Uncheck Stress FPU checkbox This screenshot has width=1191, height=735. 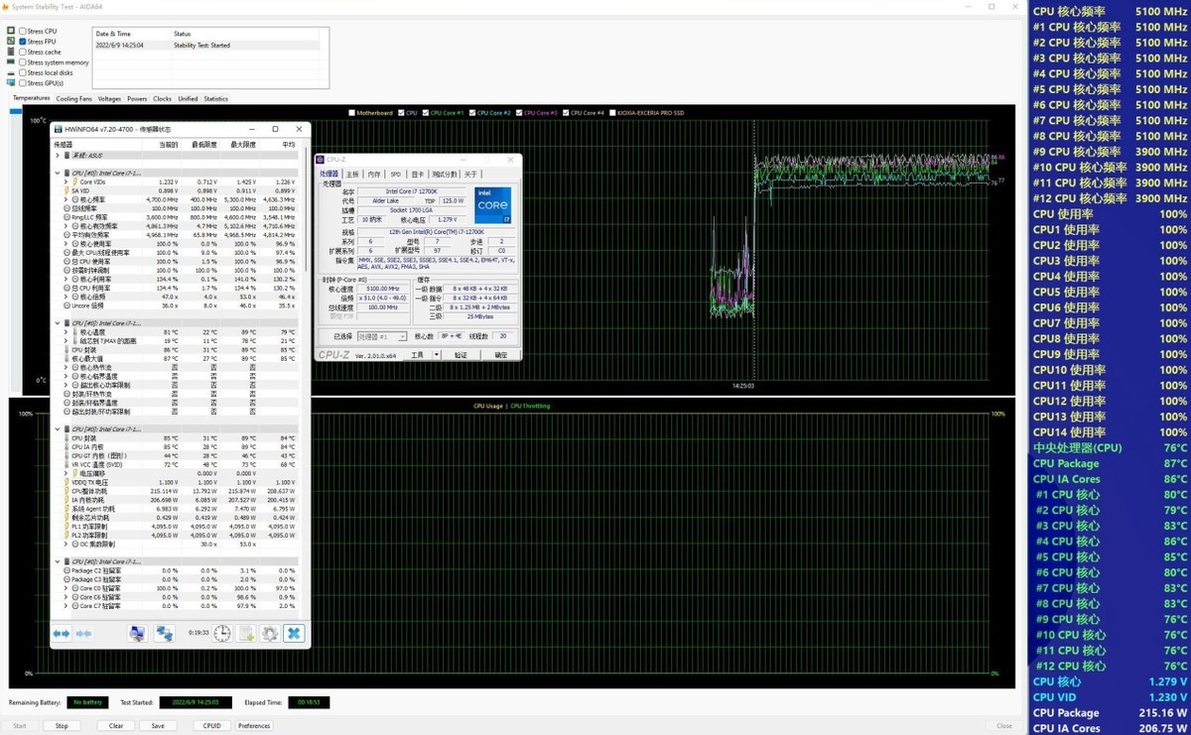[22, 42]
